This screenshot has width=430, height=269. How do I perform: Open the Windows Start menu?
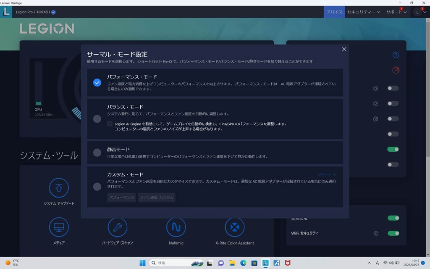[x=142, y=263]
